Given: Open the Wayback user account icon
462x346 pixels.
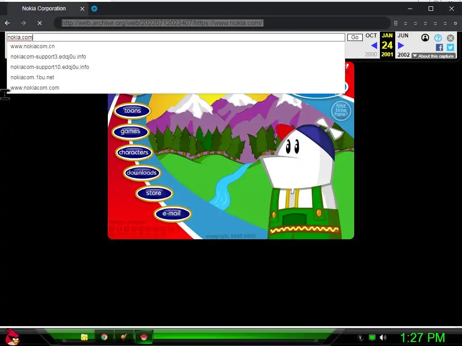Looking at the screenshot, I should coord(425,37).
